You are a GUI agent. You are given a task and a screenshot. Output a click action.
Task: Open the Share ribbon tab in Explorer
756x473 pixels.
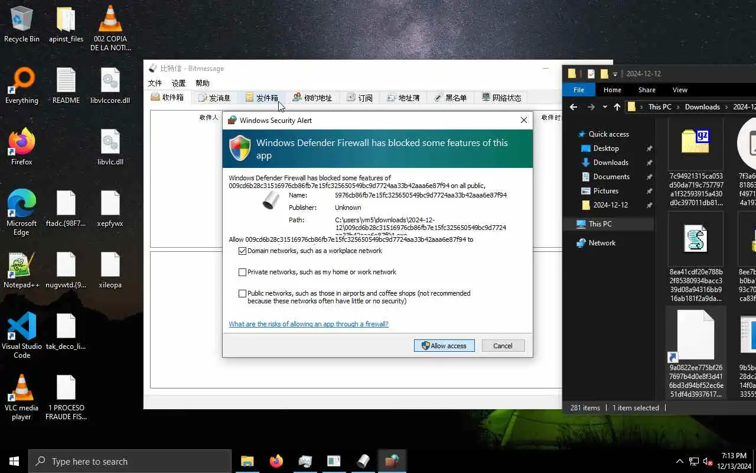pyautogui.click(x=647, y=90)
